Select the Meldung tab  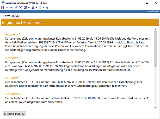click(6, 16)
